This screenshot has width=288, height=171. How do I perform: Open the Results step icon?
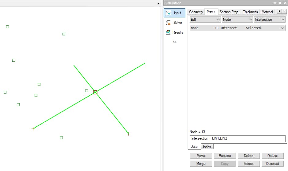point(168,32)
